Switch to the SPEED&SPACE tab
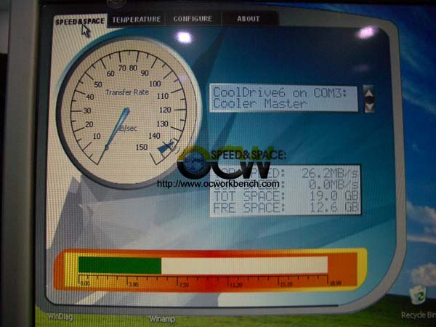 point(80,21)
